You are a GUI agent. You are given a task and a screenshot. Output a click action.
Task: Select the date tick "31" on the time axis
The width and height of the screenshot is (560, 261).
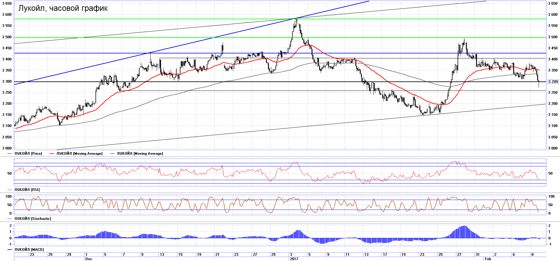click(477, 255)
